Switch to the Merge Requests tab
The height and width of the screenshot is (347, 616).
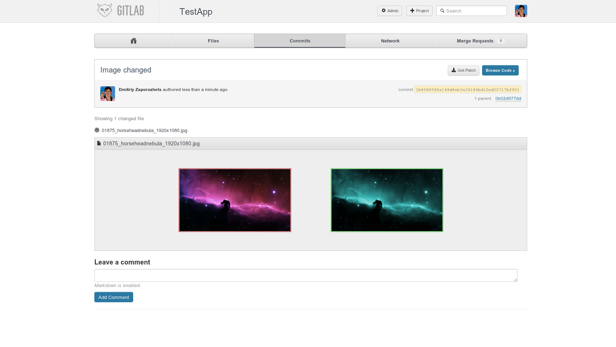(475, 41)
